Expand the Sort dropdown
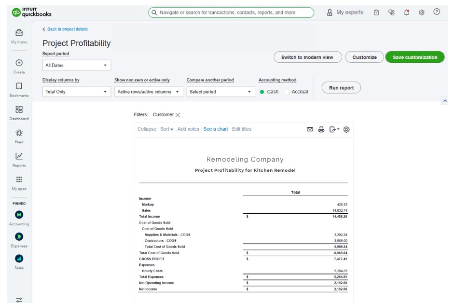Viewport: 455px width, 303px height. coord(166,129)
